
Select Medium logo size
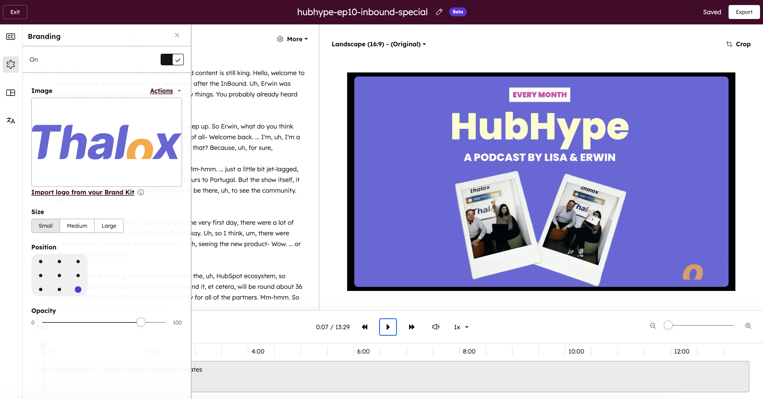coord(77,226)
